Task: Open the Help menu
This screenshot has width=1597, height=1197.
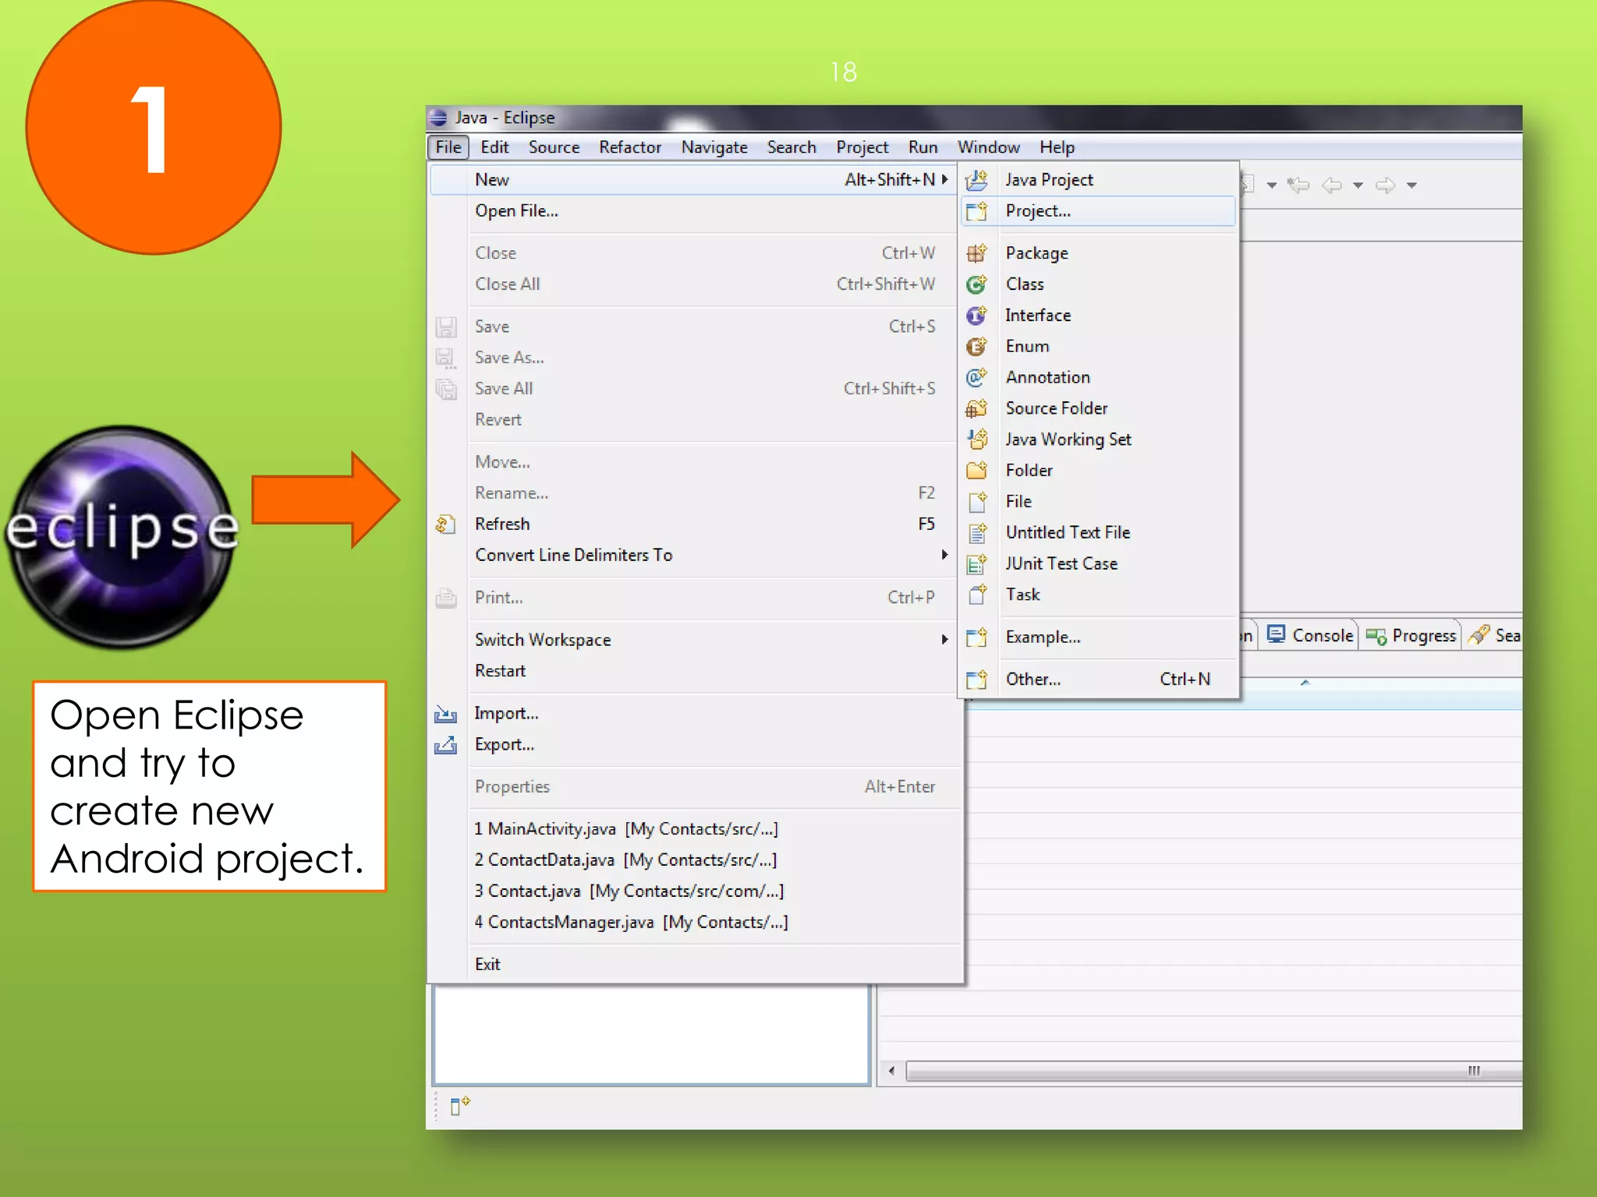Action: pos(1057,147)
